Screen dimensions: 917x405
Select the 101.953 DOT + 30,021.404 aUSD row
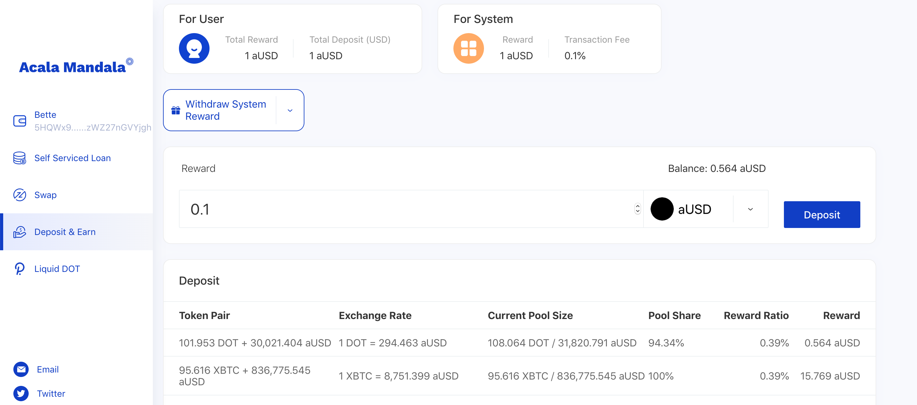tap(519, 343)
